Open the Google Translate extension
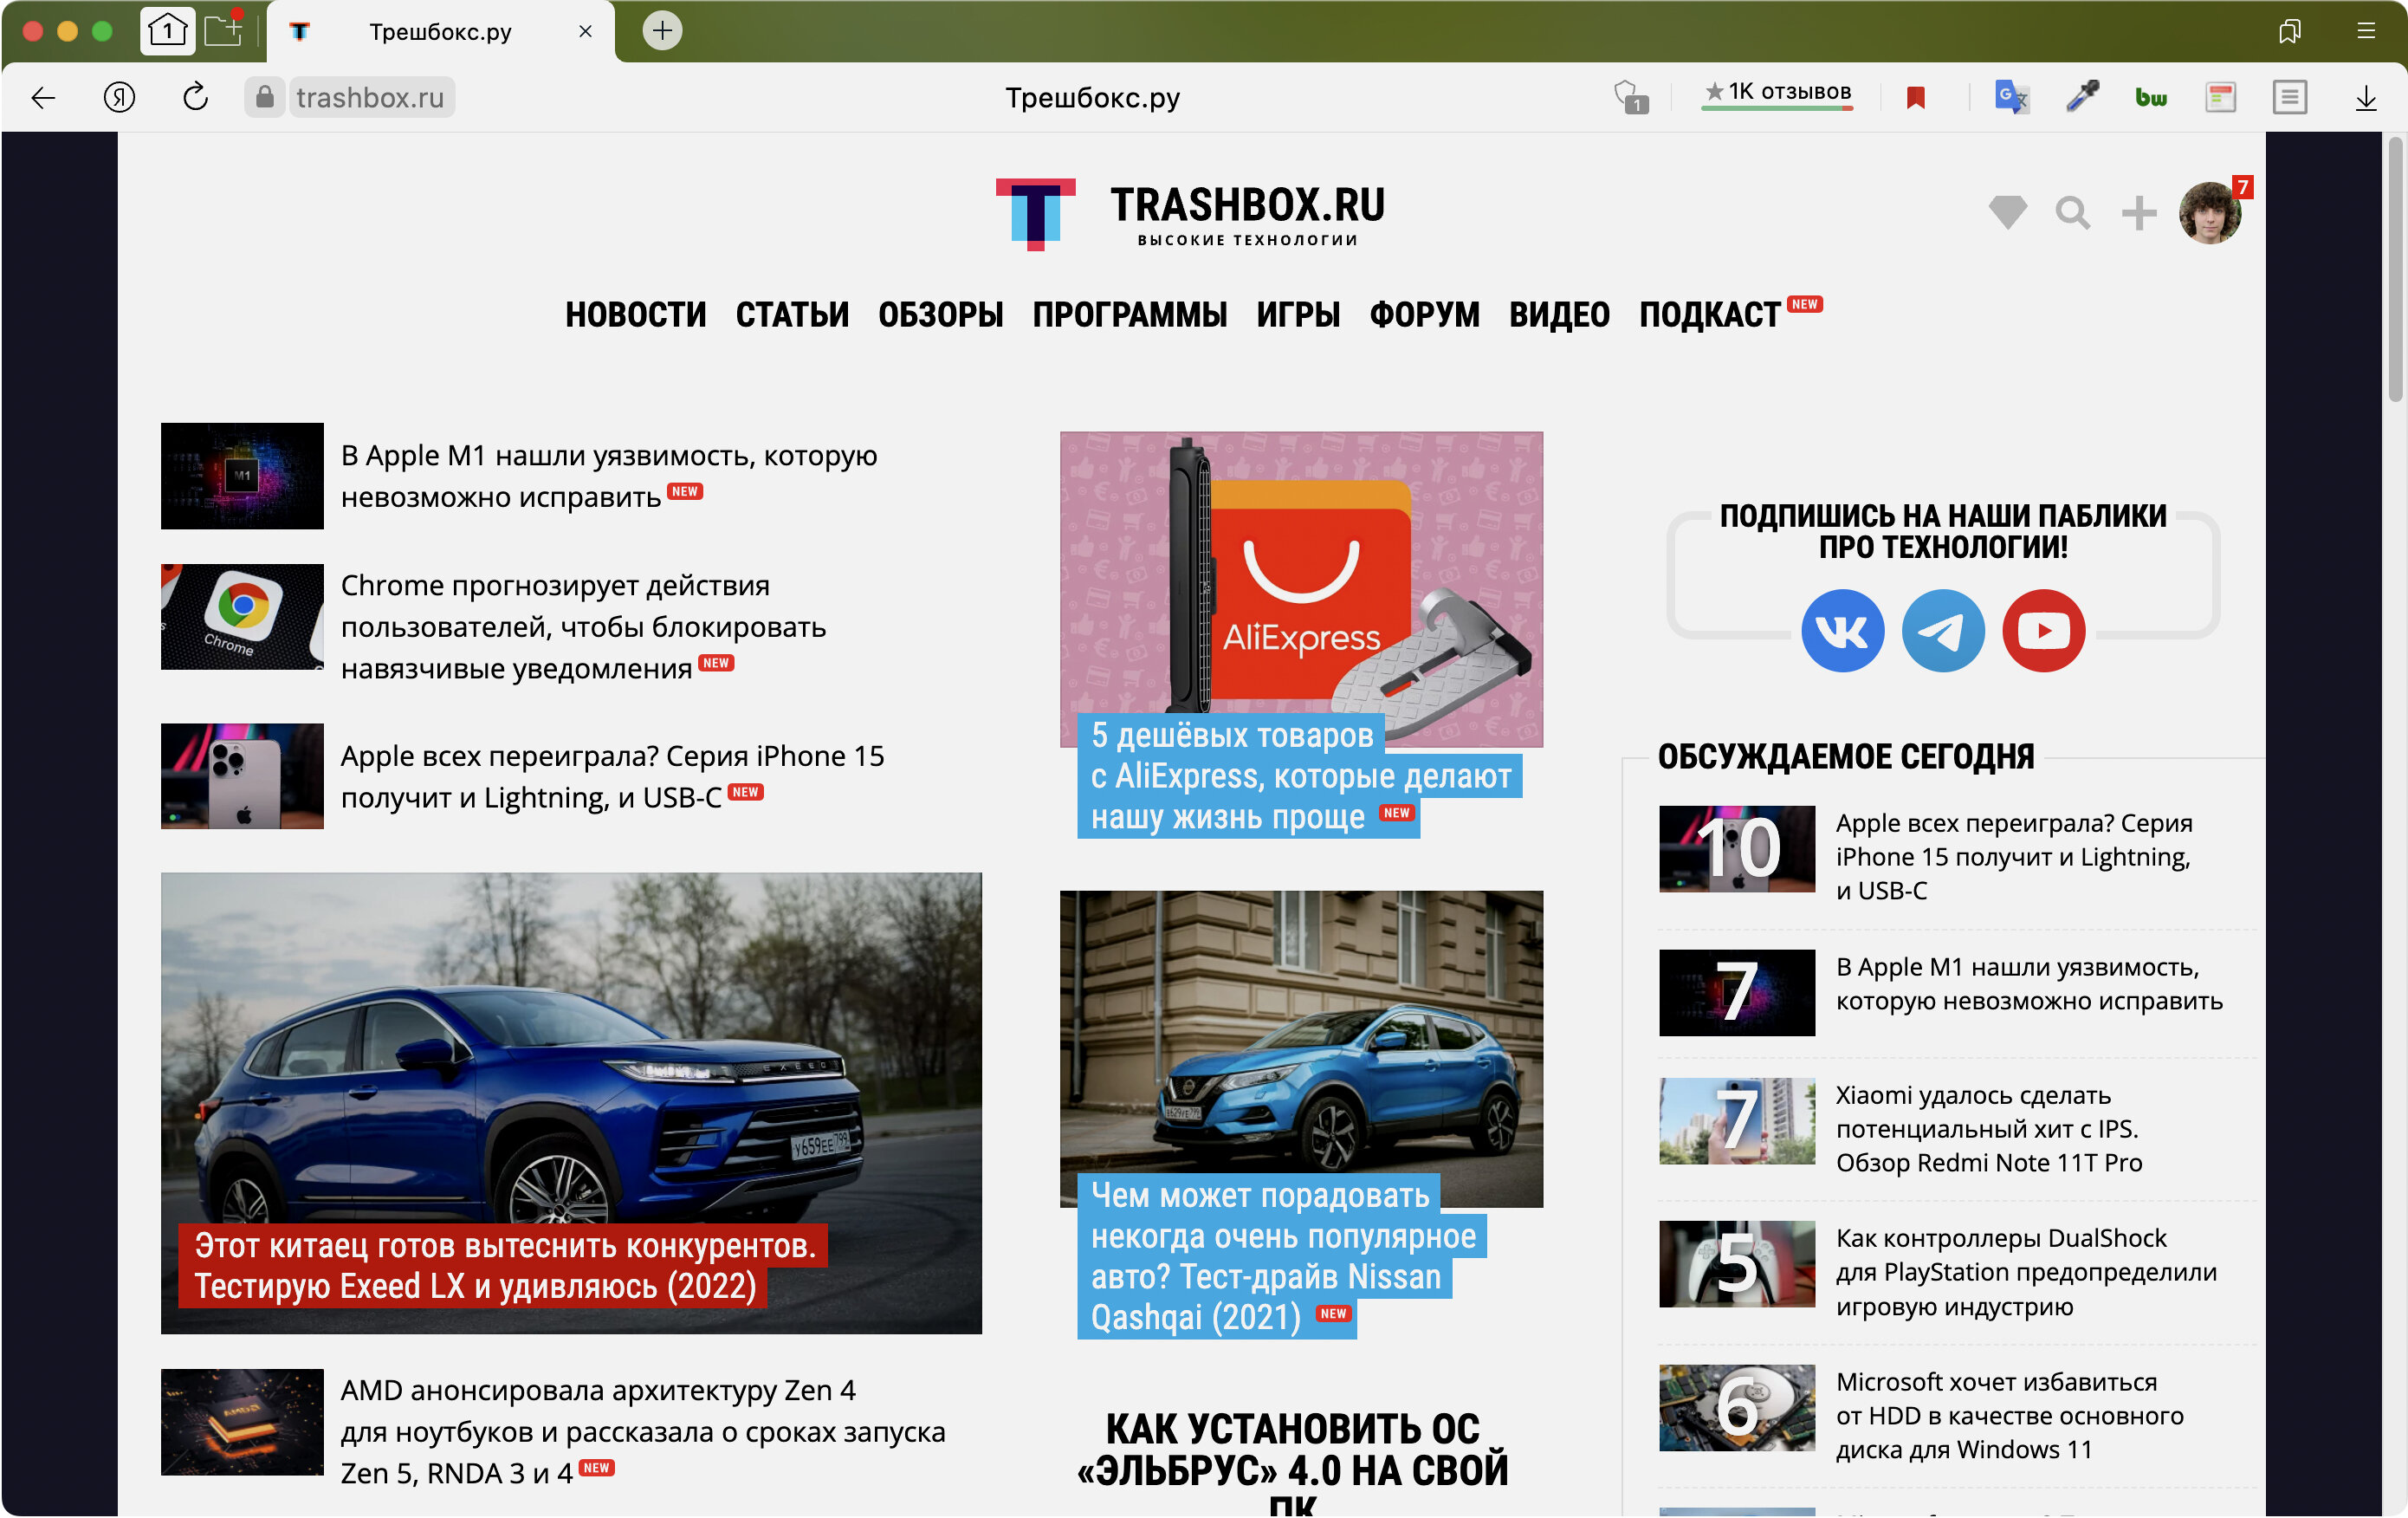 click(x=2011, y=97)
